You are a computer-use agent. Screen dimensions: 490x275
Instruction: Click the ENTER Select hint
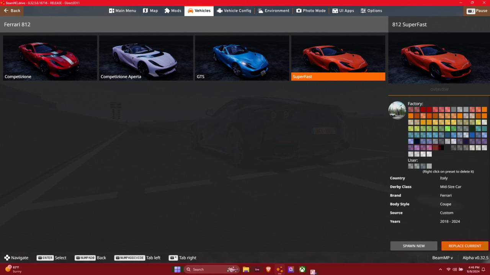tap(51, 258)
